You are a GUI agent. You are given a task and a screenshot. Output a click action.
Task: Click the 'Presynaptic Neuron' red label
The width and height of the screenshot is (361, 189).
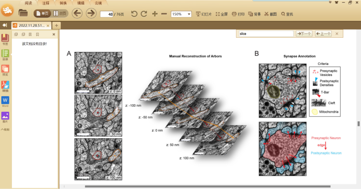[326, 138]
